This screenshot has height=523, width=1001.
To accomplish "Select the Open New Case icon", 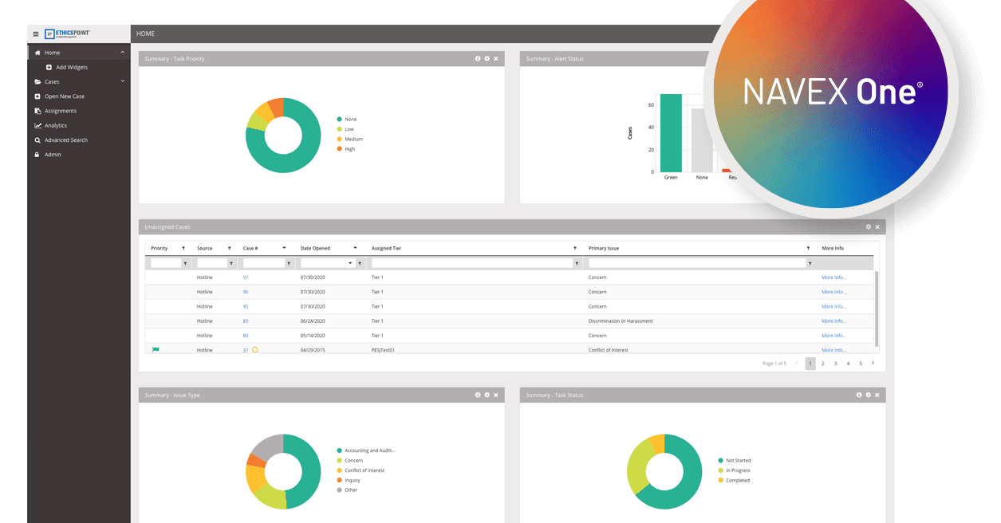I will [x=37, y=96].
